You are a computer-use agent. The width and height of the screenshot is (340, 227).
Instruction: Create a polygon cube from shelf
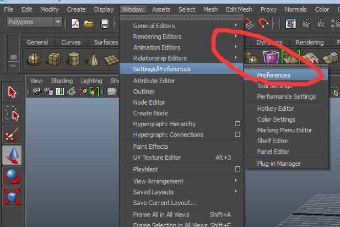click(54, 59)
